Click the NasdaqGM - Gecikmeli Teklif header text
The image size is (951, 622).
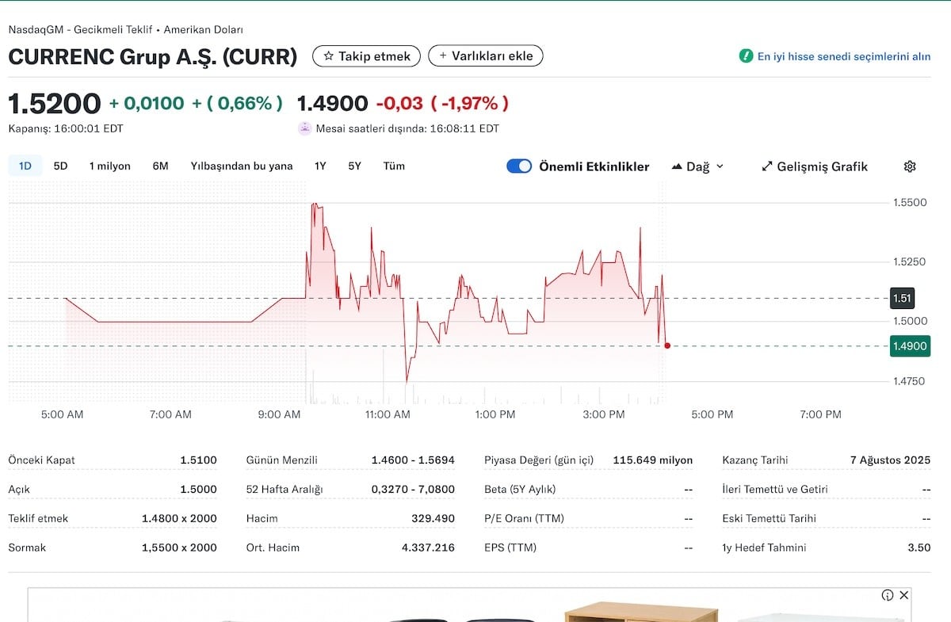[125, 29]
